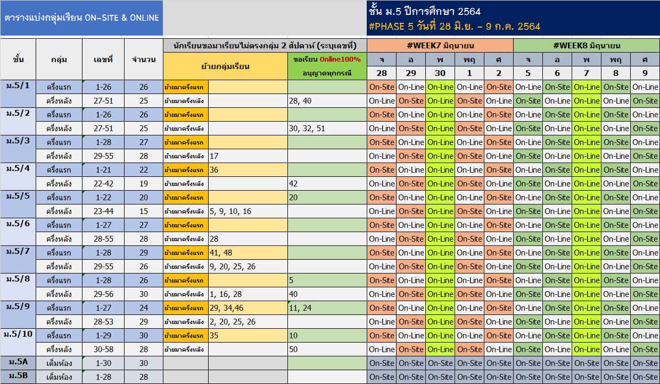660x384 pixels.
Task: Click the date 29 header cell
Action: tap(411, 73)
